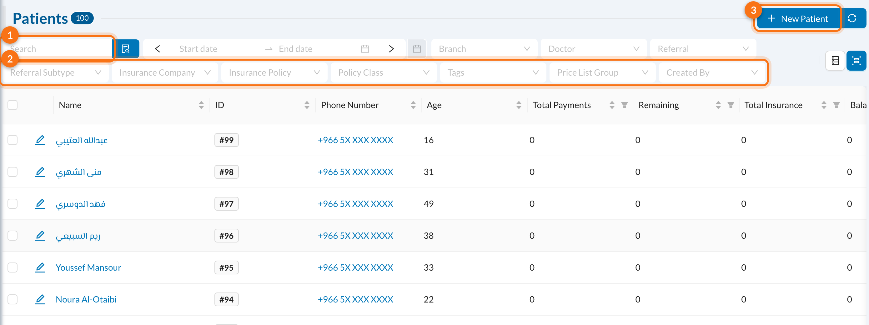Open the Branch dropdown
Image resolution: width=869 pixels, height=325 pixels.
[484, 49]
